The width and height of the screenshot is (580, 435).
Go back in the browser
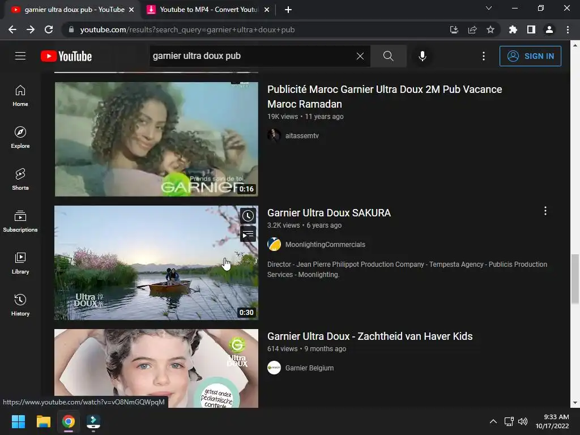pyautogui.click(x=12, y=29)
